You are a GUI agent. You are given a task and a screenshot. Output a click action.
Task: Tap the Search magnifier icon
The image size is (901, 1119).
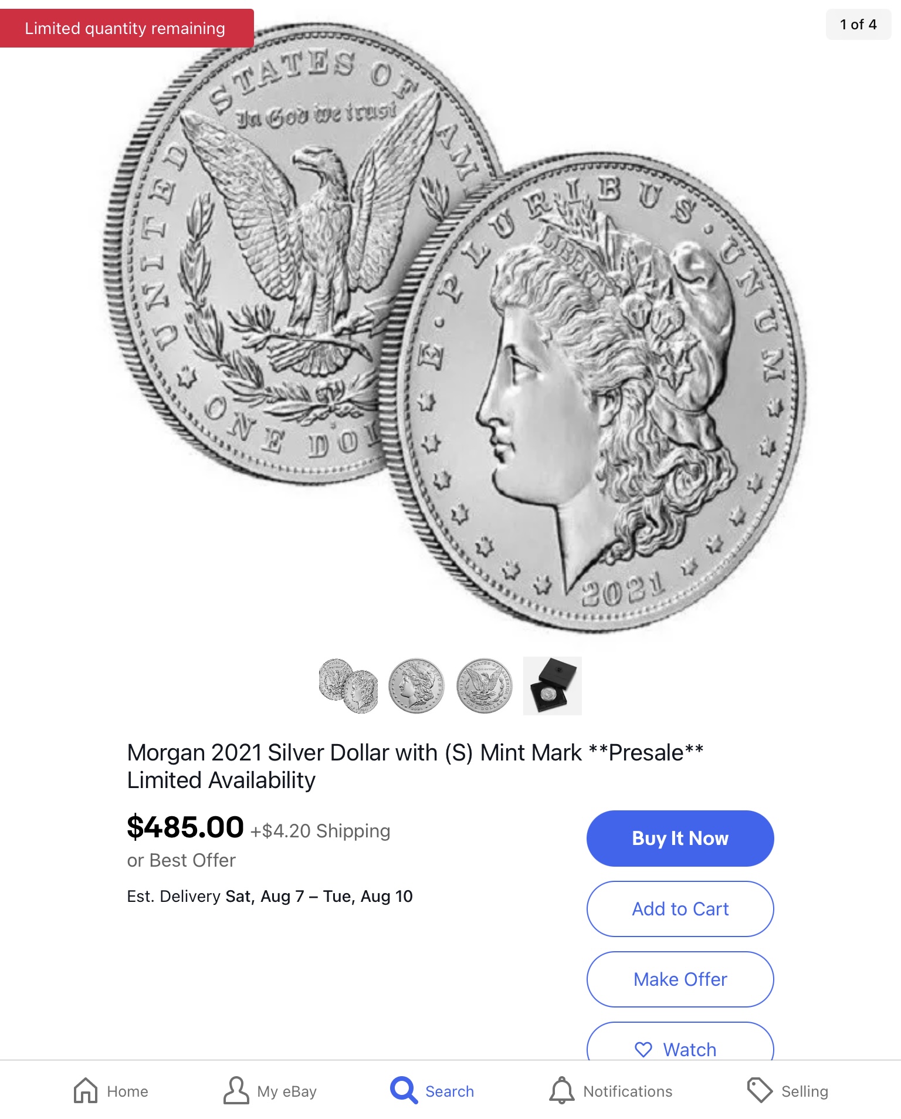pos(404,1091)
